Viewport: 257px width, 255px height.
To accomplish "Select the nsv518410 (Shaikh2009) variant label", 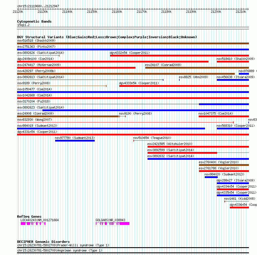I will tap(236, 59).
